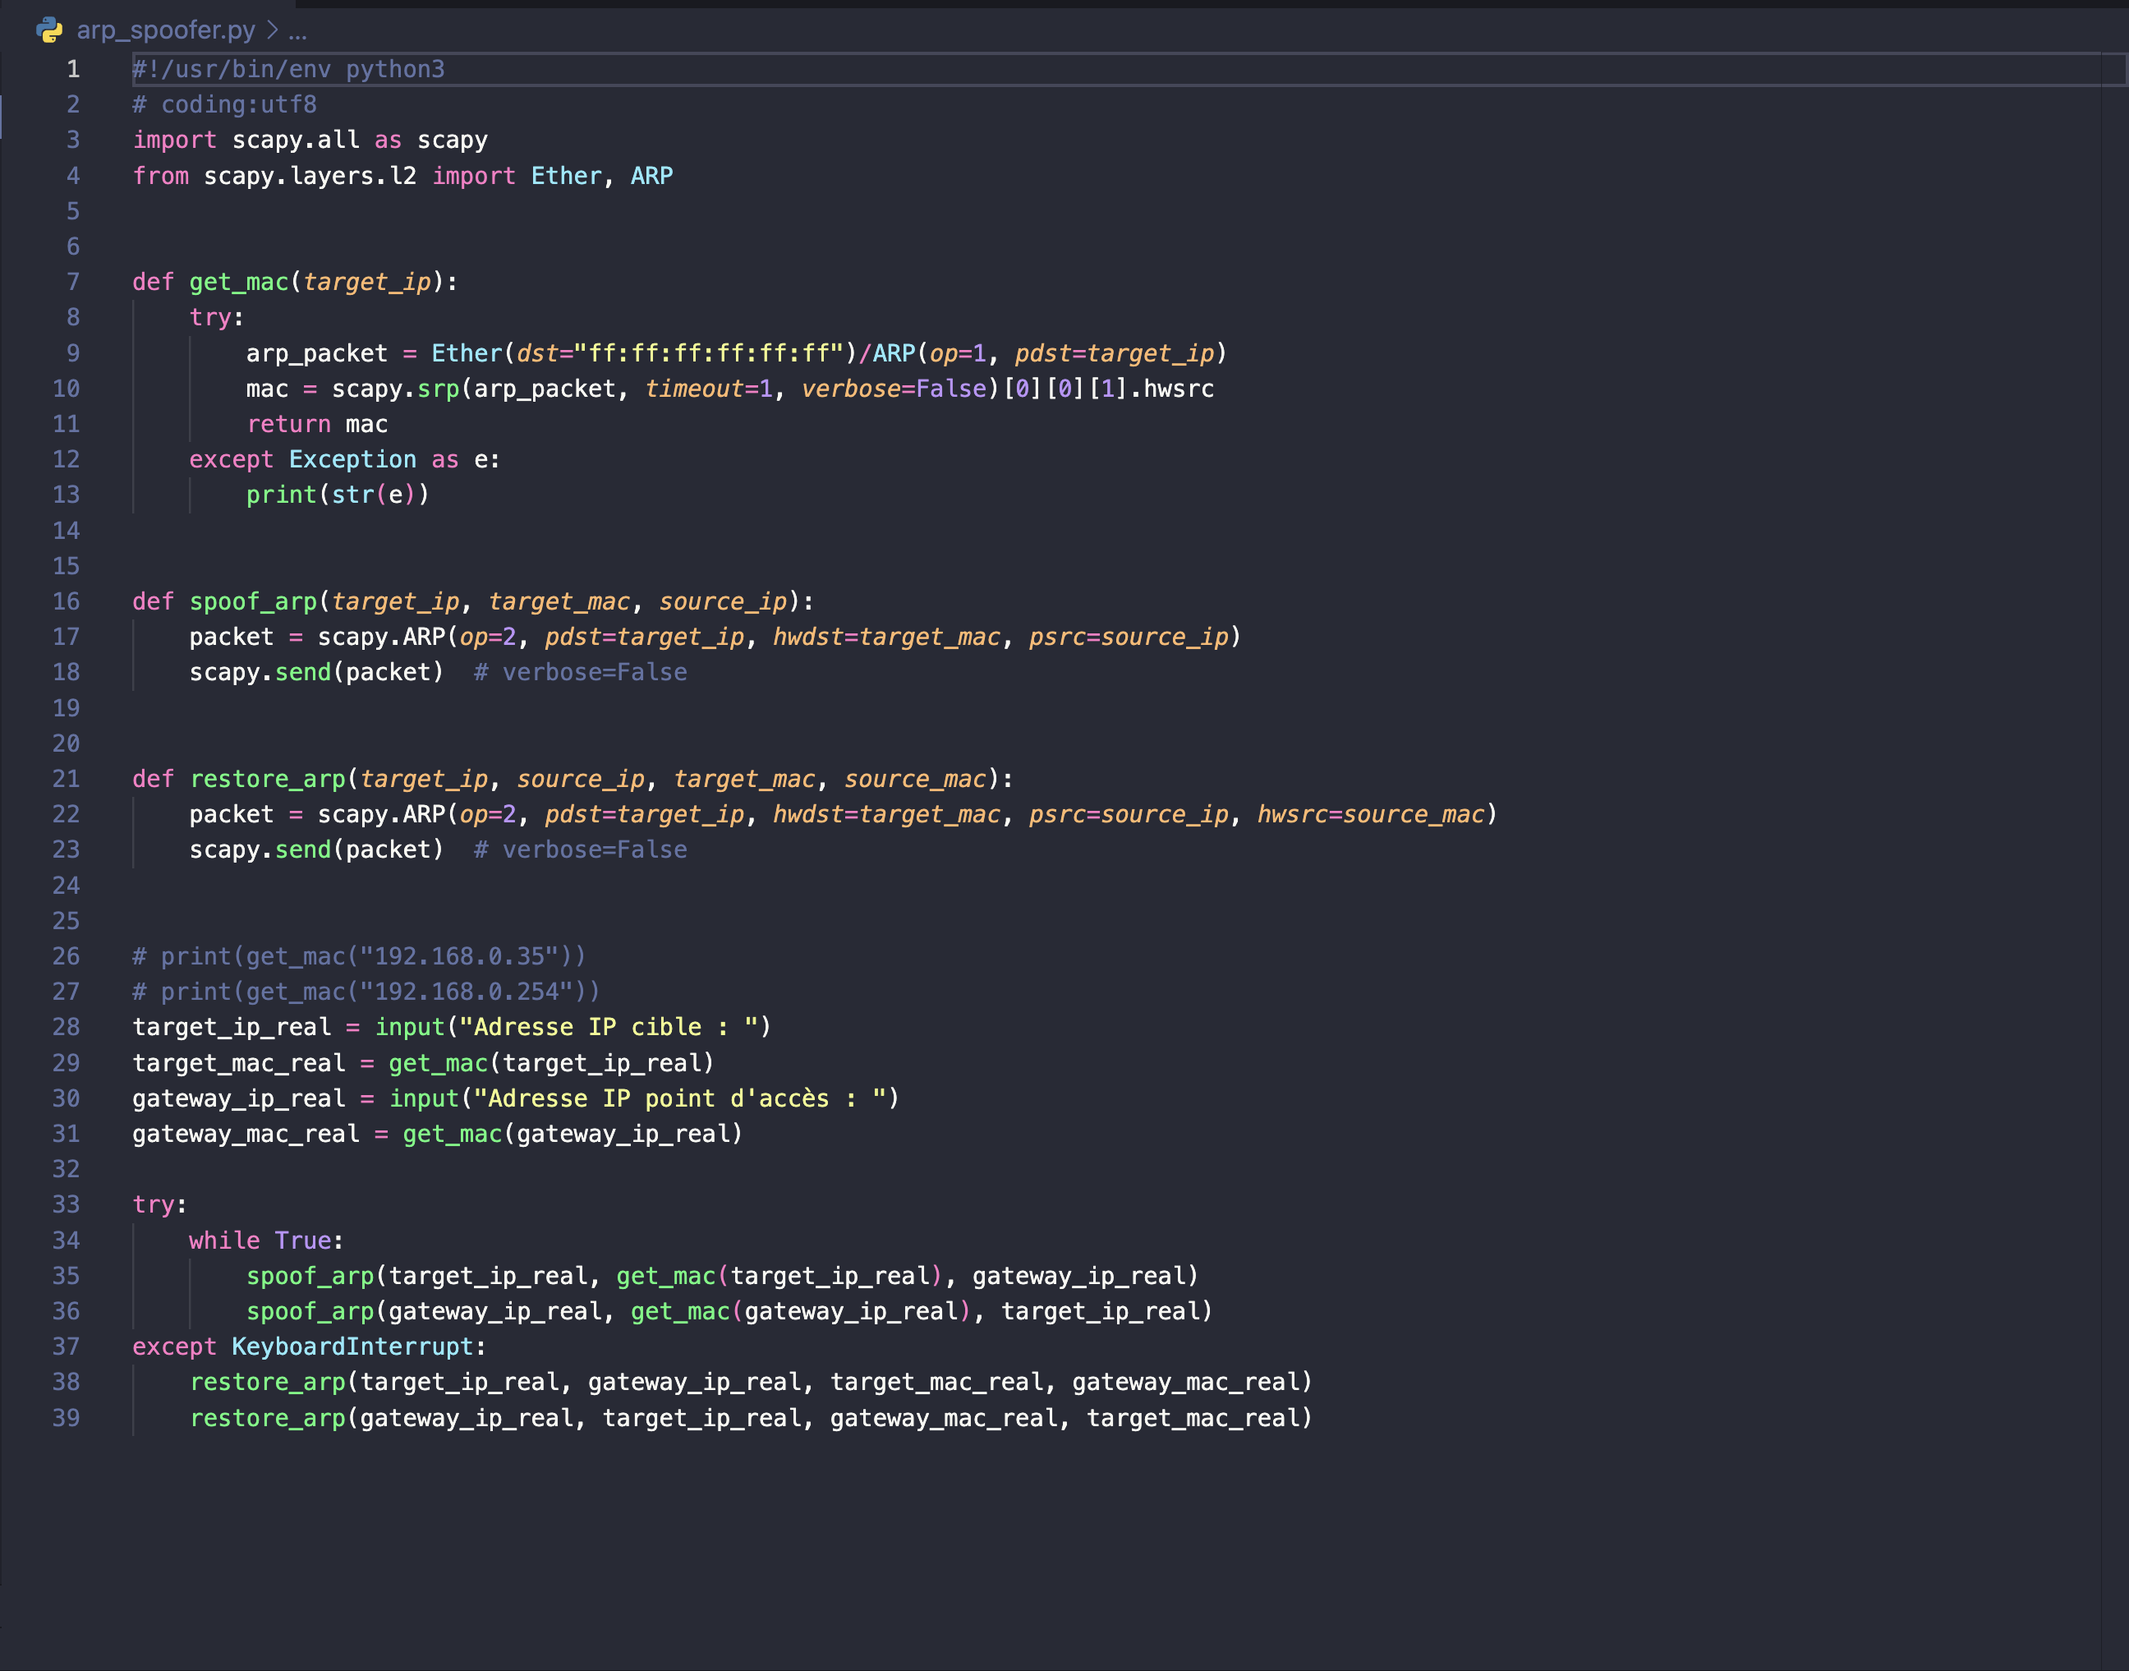Click the 'try:' keyword on line 8
2129x1671 pixels.
click(216, 317)
